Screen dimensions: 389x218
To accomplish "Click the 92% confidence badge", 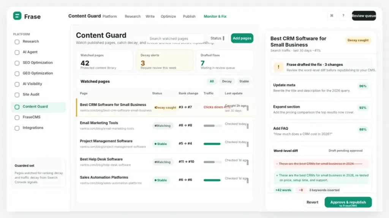I will coord(363,108).
